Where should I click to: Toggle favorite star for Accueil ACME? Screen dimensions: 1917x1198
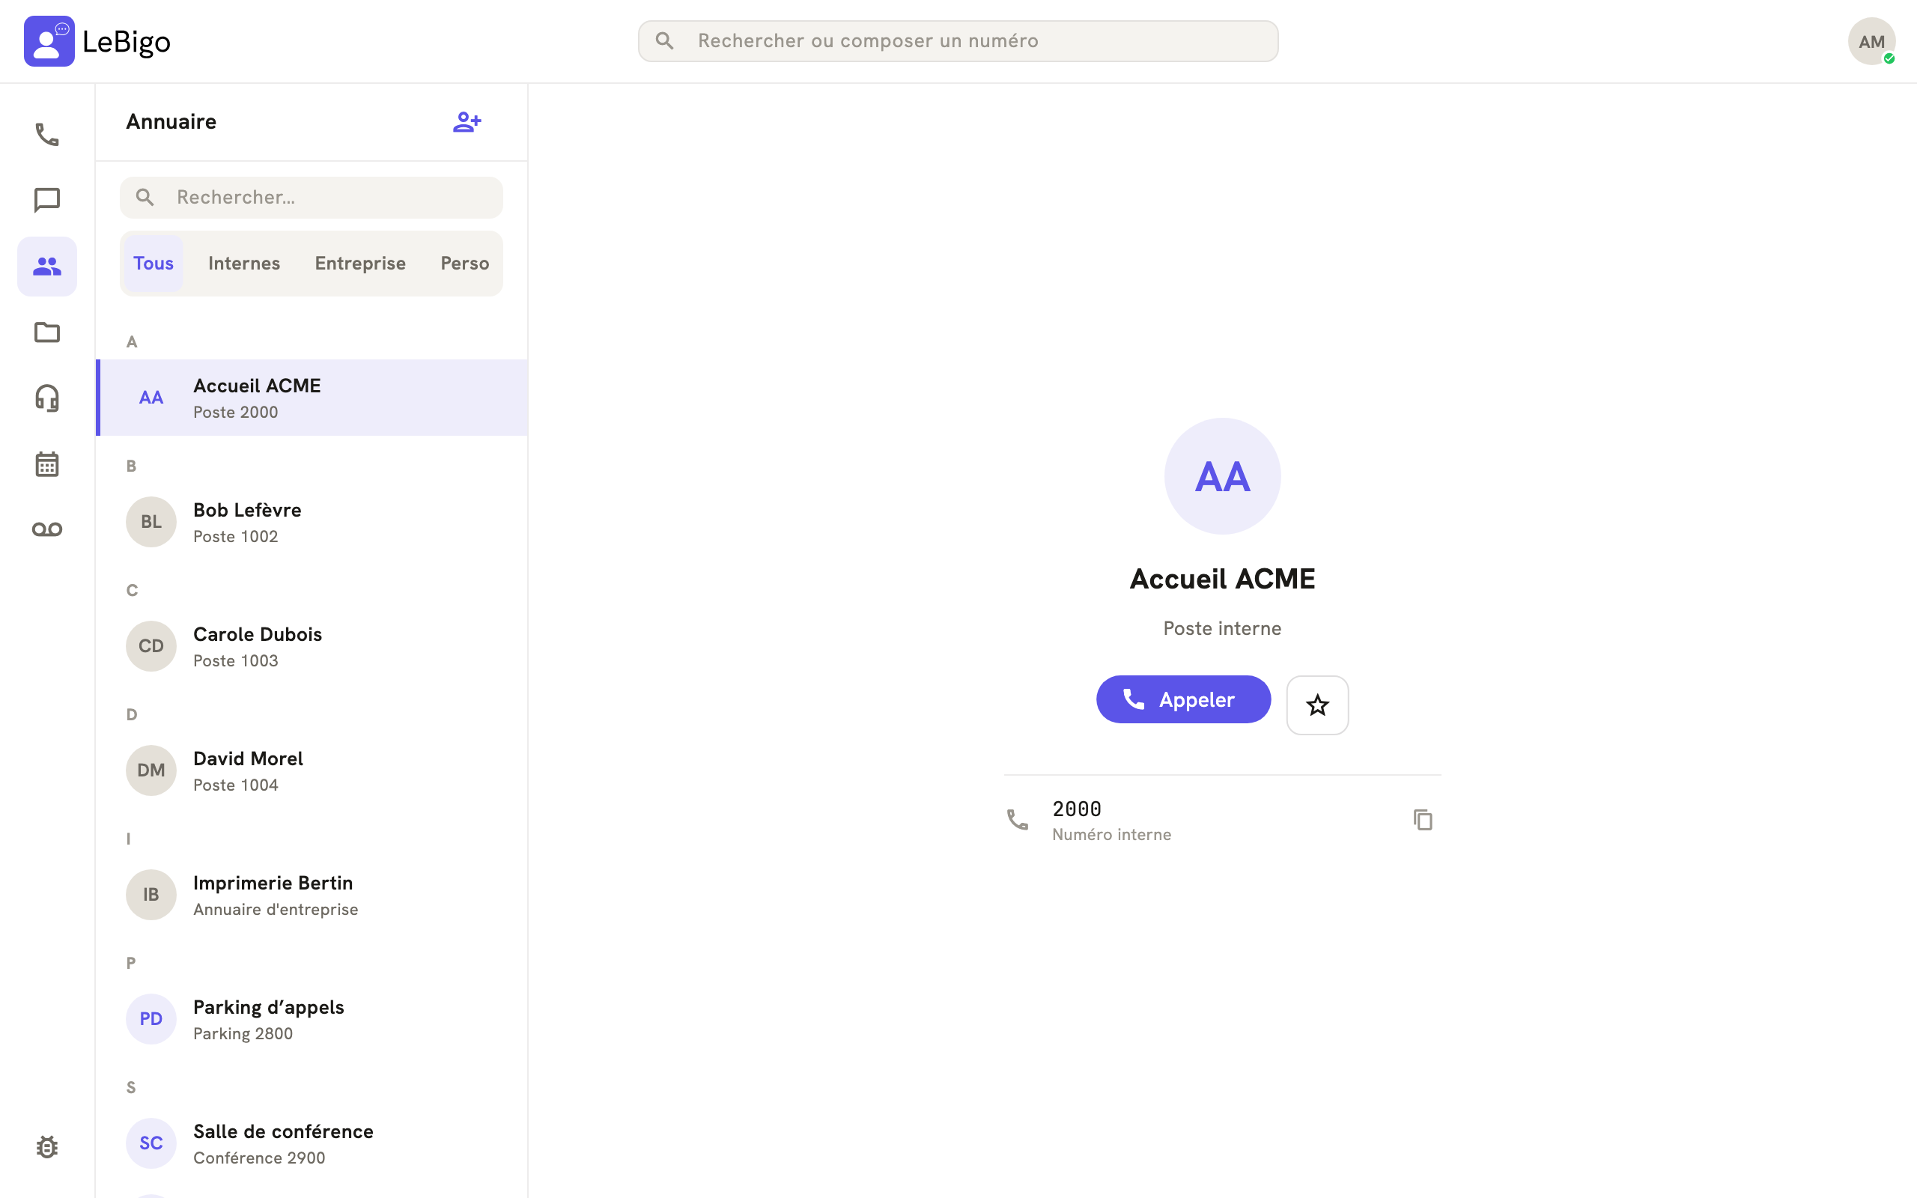1317,705
